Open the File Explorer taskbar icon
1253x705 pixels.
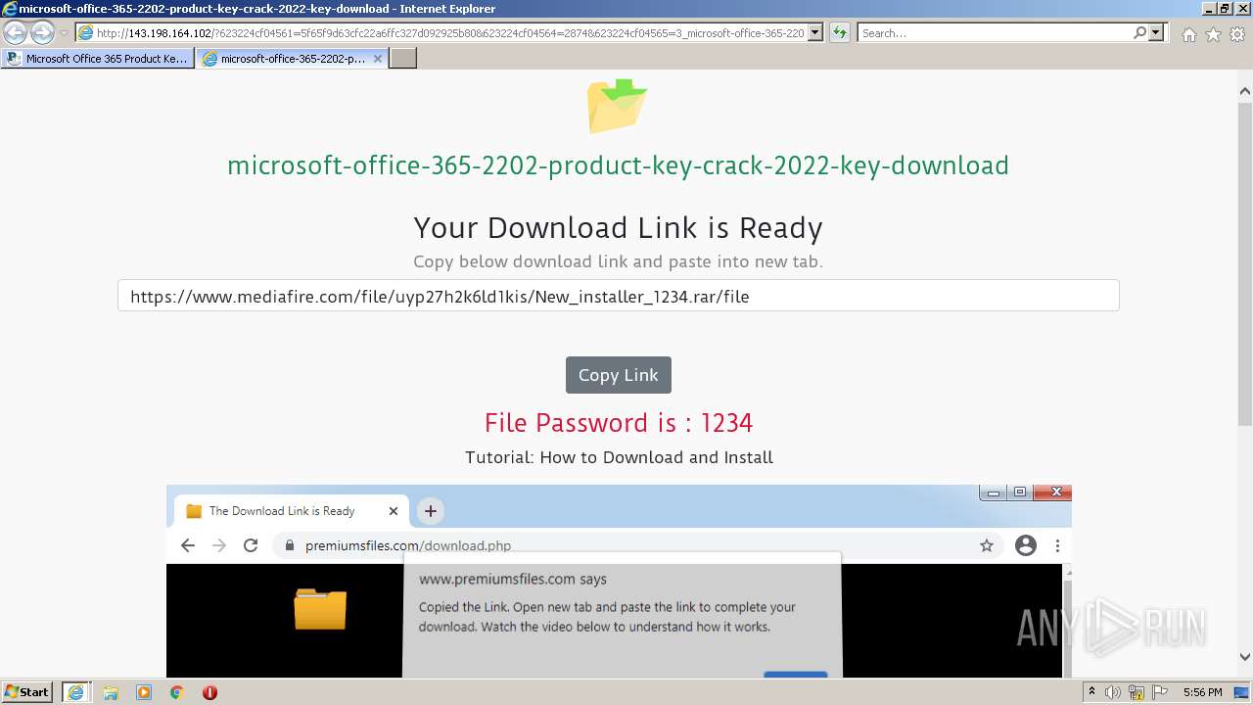point(111,692)
